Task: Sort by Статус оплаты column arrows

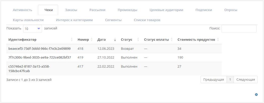Action: coord(172,40)
